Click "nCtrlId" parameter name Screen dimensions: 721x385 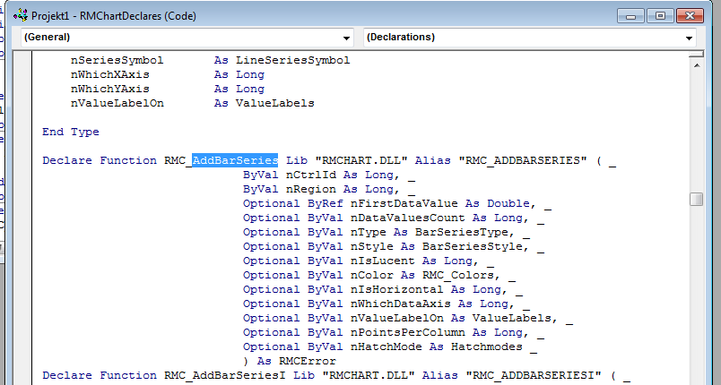pos(311,175)
